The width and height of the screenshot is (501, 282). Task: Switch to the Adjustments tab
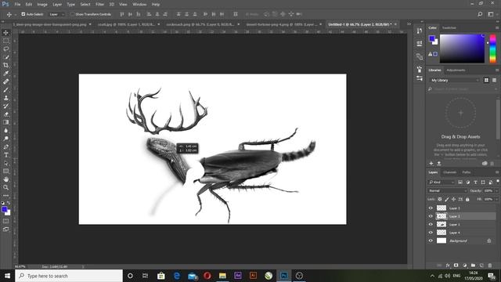[x=456, y=70]
